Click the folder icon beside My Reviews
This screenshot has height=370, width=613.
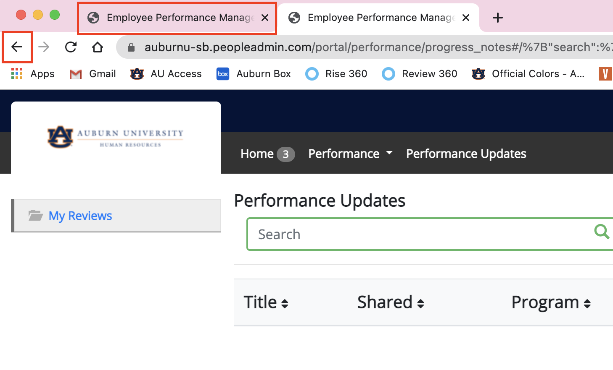36,215
